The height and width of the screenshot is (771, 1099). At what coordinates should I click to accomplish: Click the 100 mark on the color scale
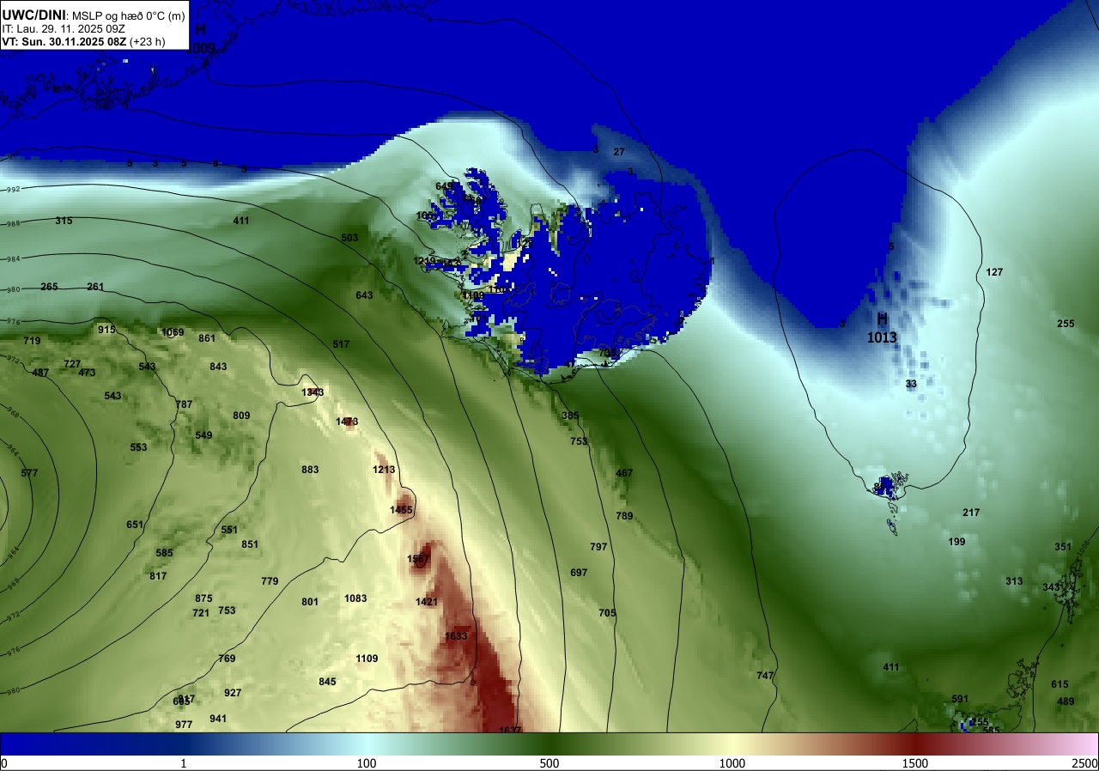pyautogui.click(x=367, y=763)
